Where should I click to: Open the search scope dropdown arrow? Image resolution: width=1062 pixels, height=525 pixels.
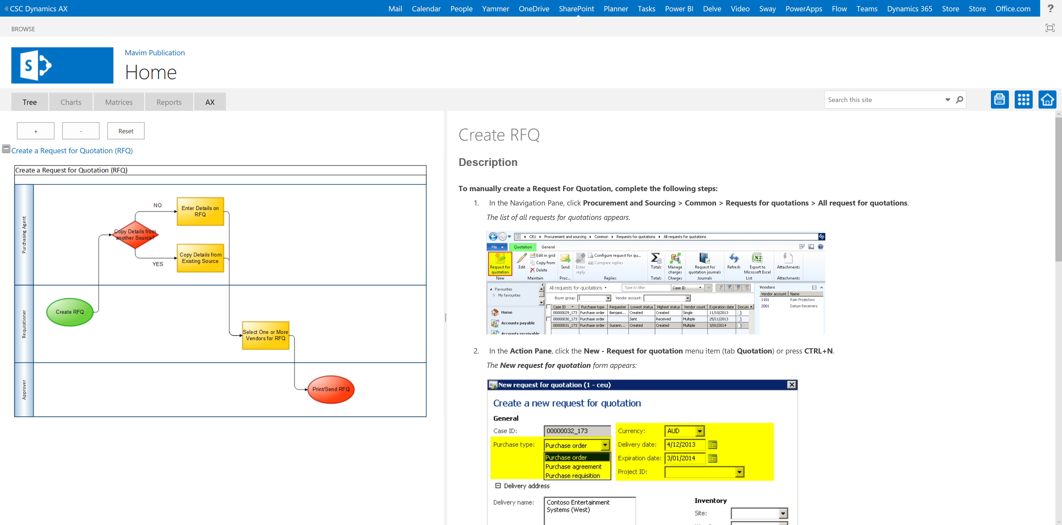coord(948,100)
